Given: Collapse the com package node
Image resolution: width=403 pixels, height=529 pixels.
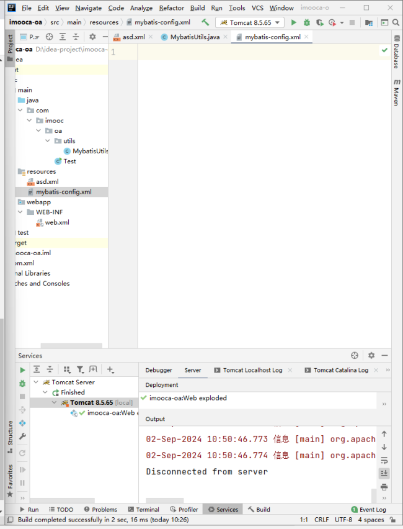Looking at the screenshot, I should tap(20, 111).
